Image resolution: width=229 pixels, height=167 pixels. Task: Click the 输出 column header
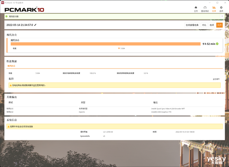pyautogui.click(x=155, y=102)
